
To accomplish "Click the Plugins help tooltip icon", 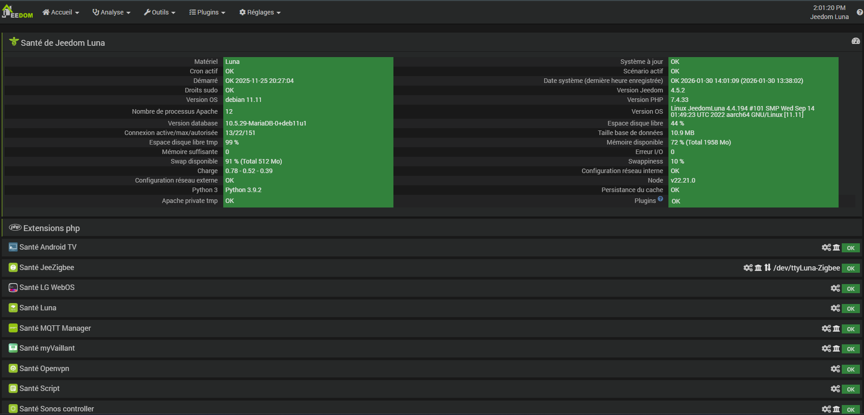I will coord(660,198).
